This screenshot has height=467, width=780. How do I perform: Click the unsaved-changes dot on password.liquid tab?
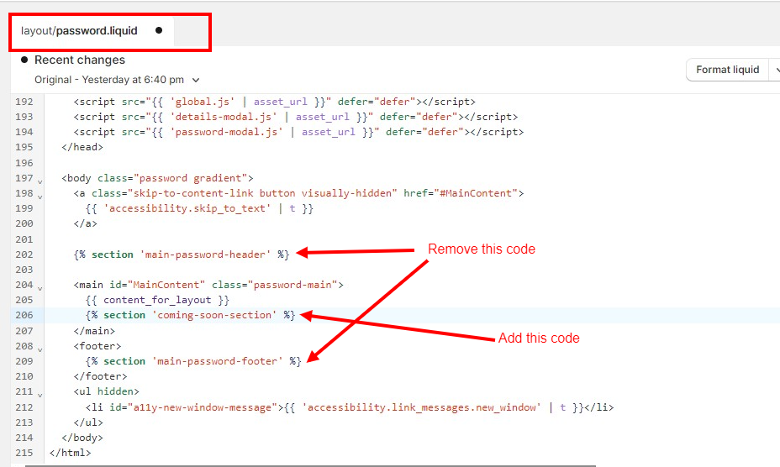(x=159, y=30)
